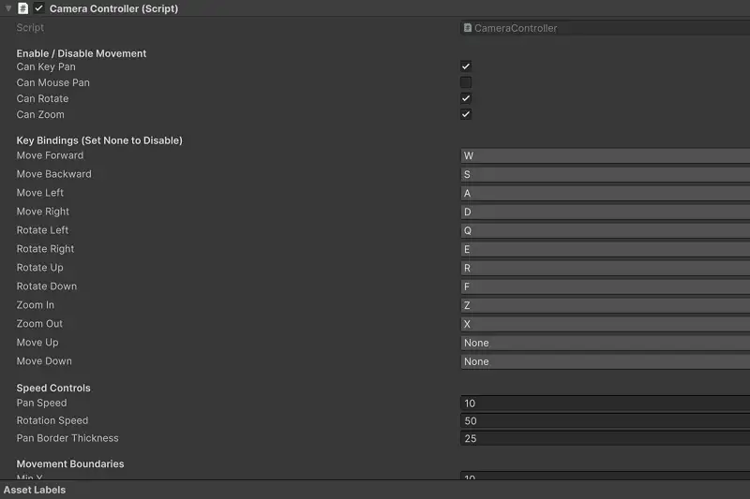Image resolution: width=750 pixels, height=499 pixels.
Task: Click the Can Key Pan label
Action: [x=46, y=66]
